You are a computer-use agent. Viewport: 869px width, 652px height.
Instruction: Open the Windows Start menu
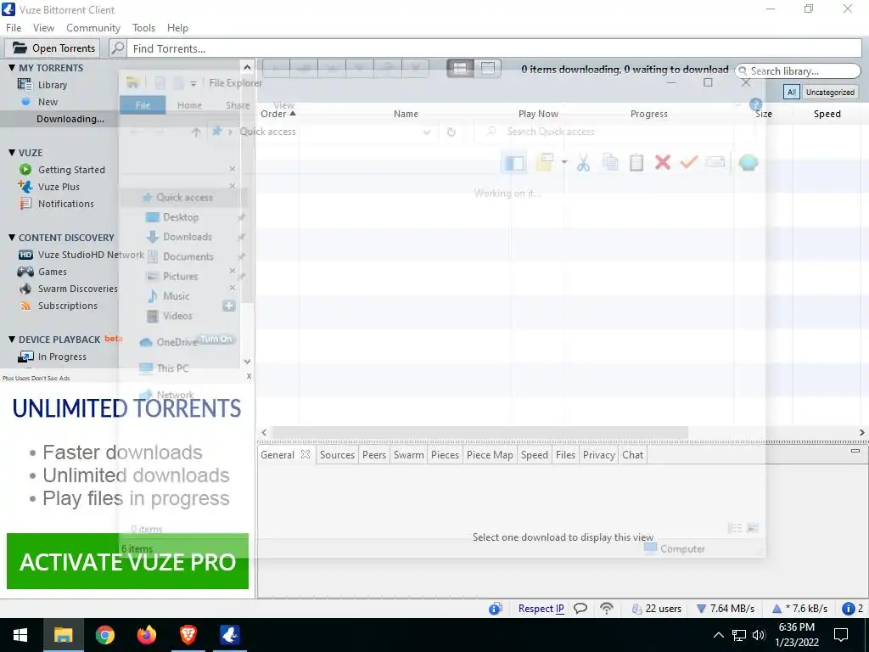click(20, 635)
